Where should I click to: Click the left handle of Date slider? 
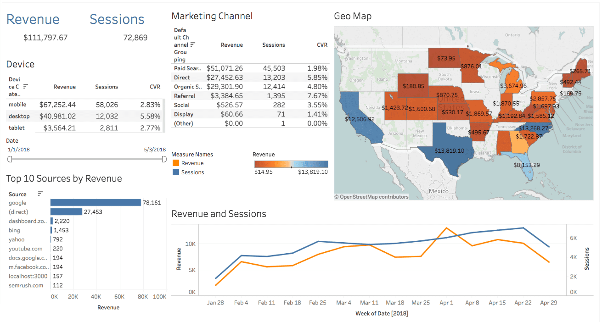[x=10, y=159]
